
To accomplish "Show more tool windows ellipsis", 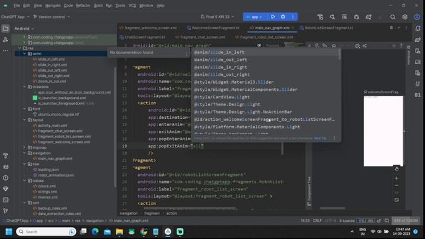I will tap(5, 50).
